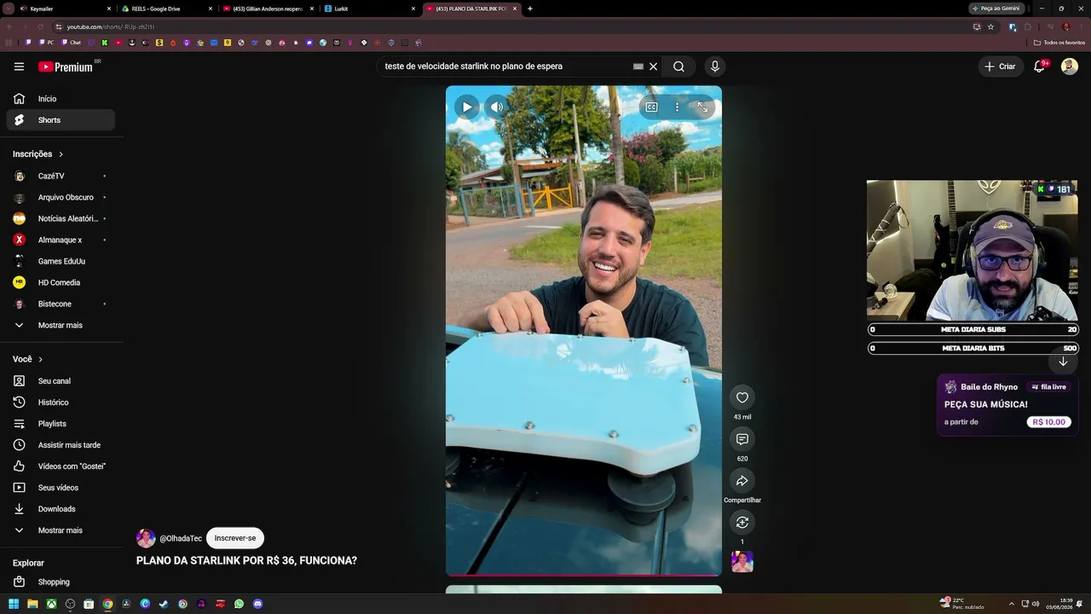The width and height of the screenshot is (1091, 614).
Task: Open a new browser tab
Action: click(x=530, y=9)
